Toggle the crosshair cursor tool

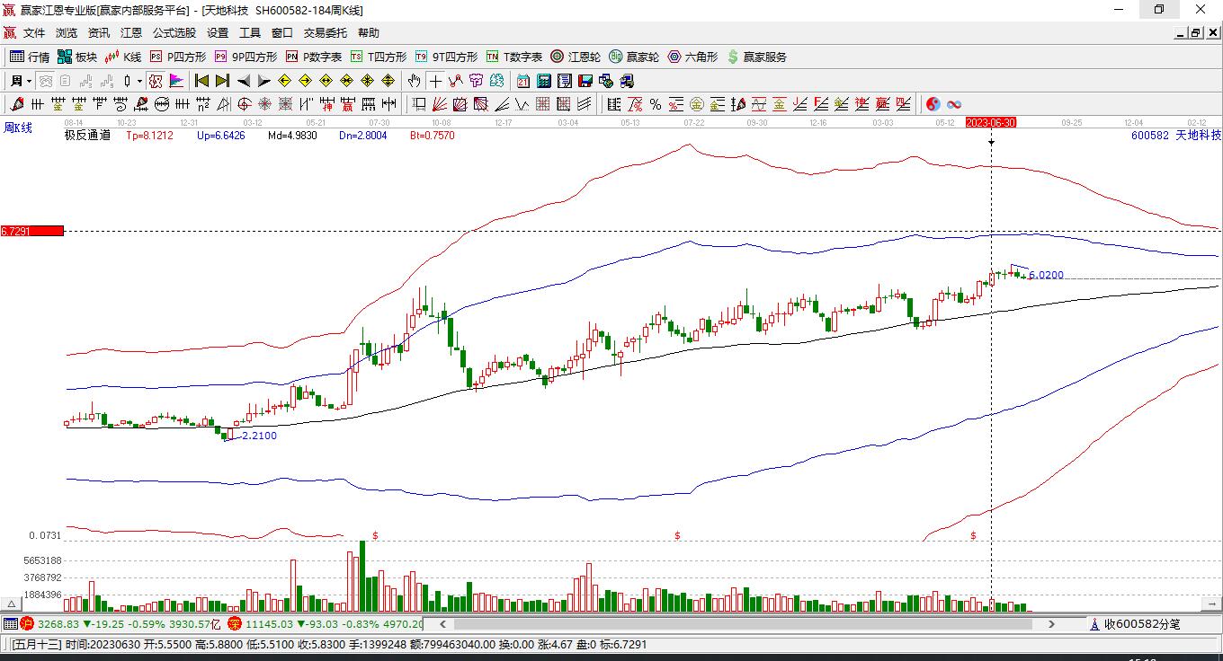coord(435,81)
